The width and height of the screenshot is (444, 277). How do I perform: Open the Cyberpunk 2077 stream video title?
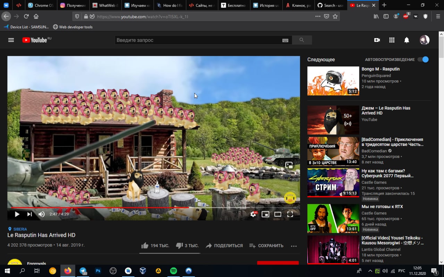[388, 173]
